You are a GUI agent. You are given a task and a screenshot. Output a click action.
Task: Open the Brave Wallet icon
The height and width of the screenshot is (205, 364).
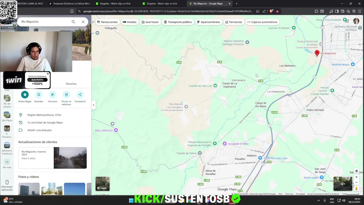point(343,11)
